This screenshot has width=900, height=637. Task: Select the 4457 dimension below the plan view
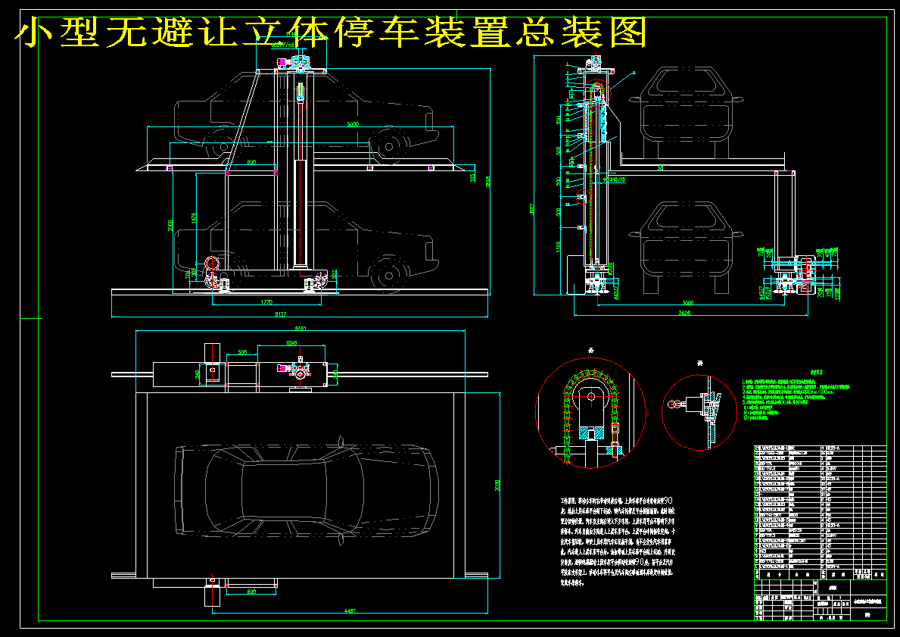tap(350, 611)
